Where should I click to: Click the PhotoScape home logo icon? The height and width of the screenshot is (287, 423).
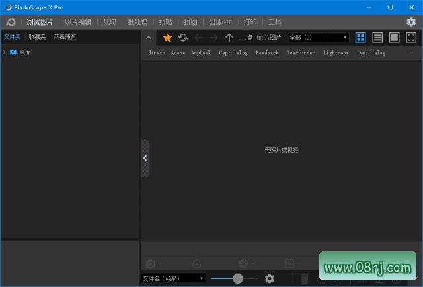pos(11,22)
